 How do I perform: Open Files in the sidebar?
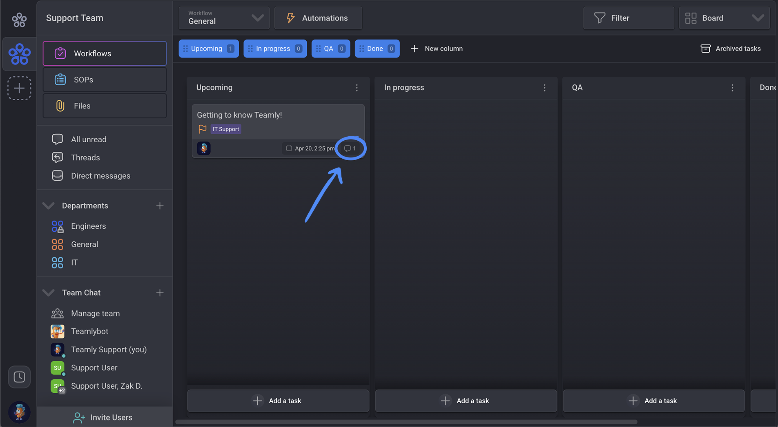[105, 106]
